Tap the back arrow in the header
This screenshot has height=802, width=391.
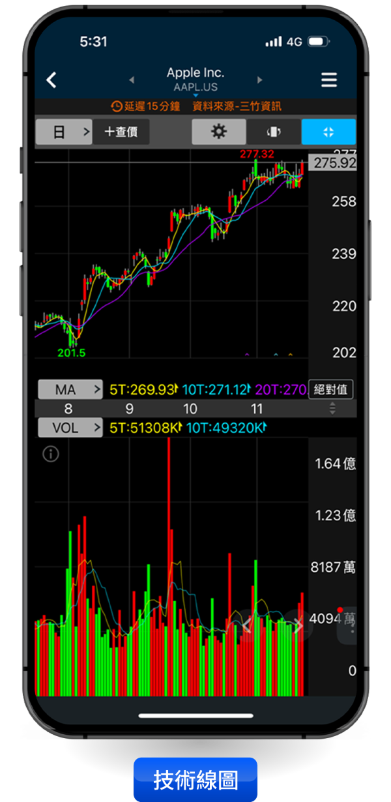pos(51,80)
